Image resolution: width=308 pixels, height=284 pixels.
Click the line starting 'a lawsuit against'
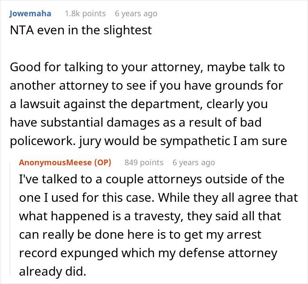[x=139, y=104]
